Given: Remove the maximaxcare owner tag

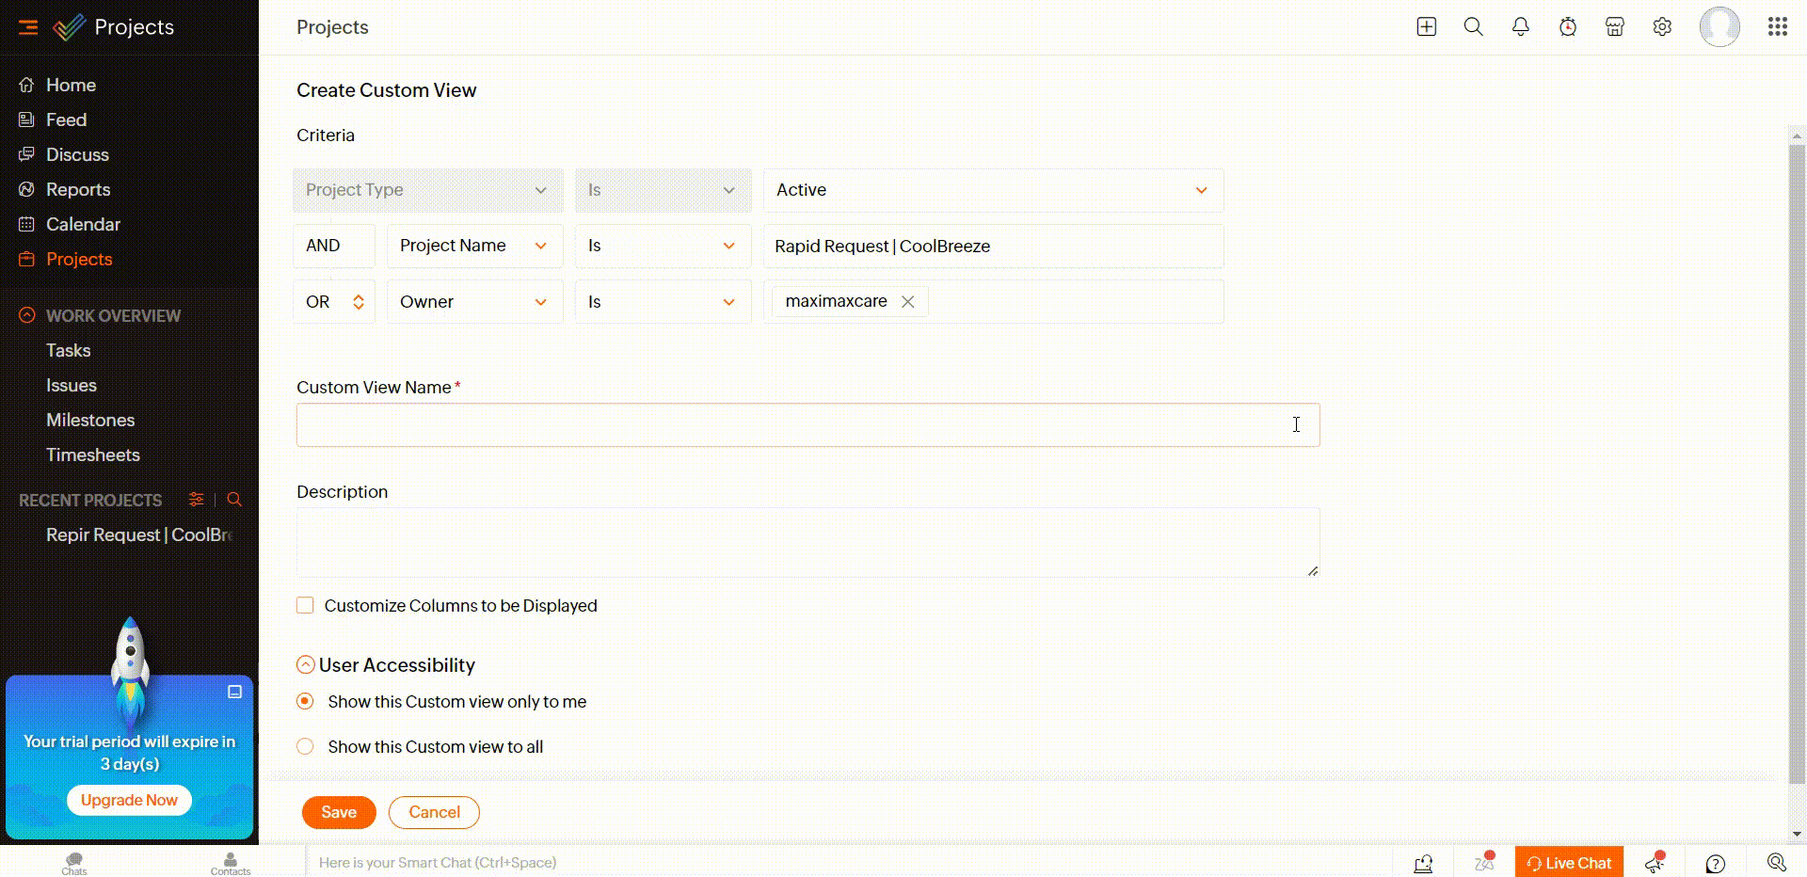Looking at the screenshot, I should 907,302.
